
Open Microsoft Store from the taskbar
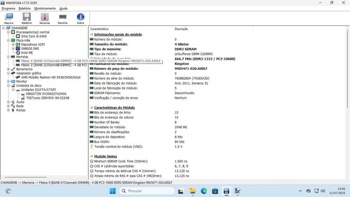[215, 191]
